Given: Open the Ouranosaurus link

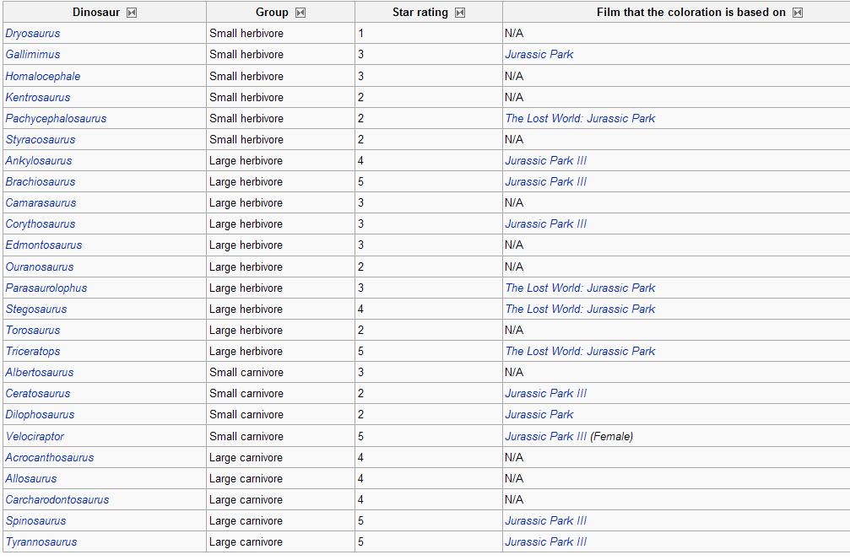Looking at the screenshot, I should pos(40,267).
